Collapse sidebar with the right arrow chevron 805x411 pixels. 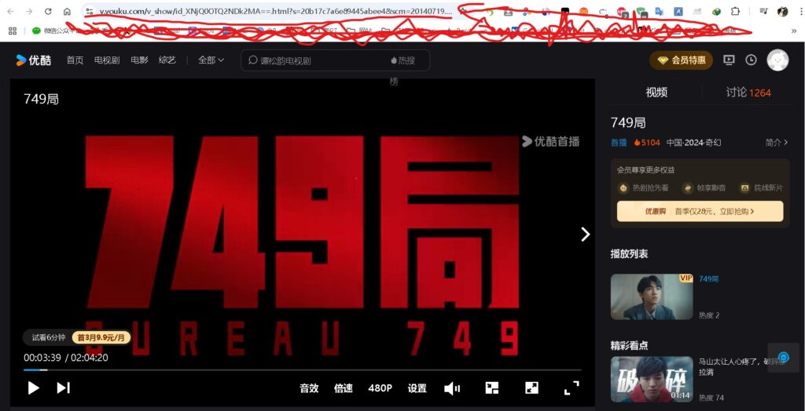pos(585,235)
